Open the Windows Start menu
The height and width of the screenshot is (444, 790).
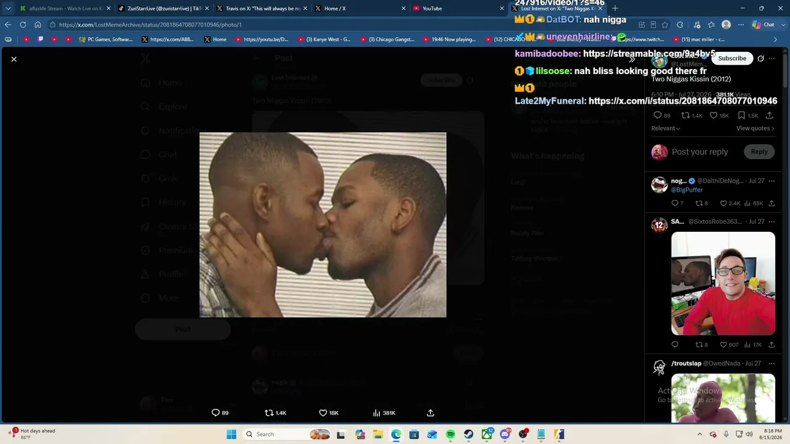pyautogui.click(x=231, y=434)
